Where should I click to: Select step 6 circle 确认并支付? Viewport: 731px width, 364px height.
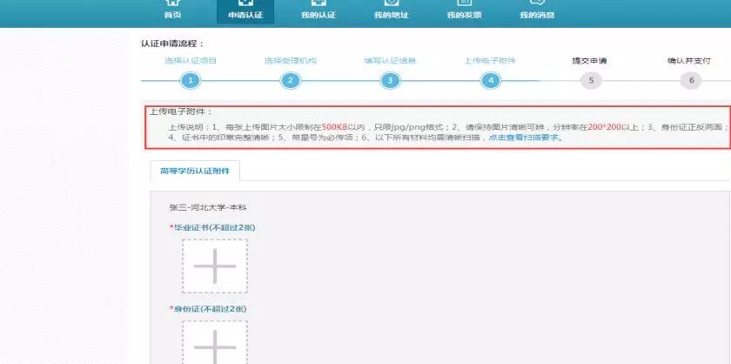pos(691,81)
